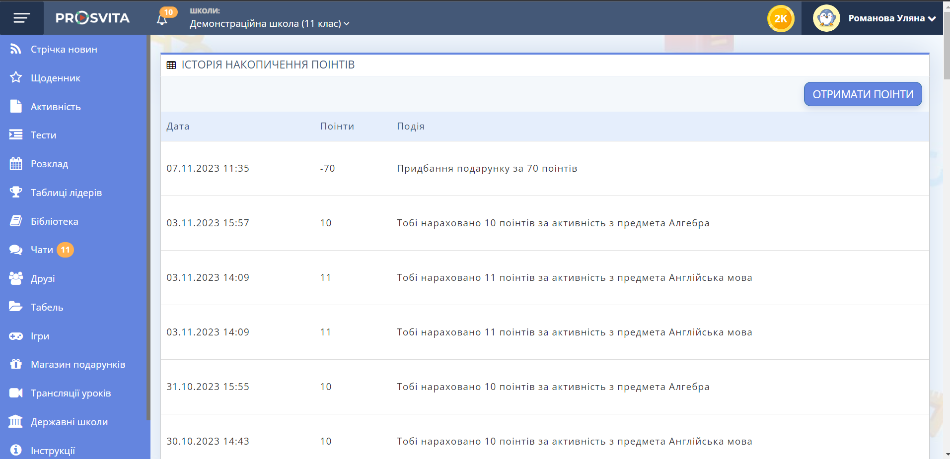
Task: Click the news feed RSS icon
Action: [16, 49]
